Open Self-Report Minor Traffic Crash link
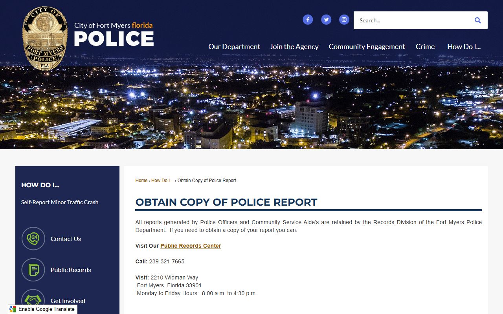Viewport: 503px width, 314px height. [x=60, y=202]
